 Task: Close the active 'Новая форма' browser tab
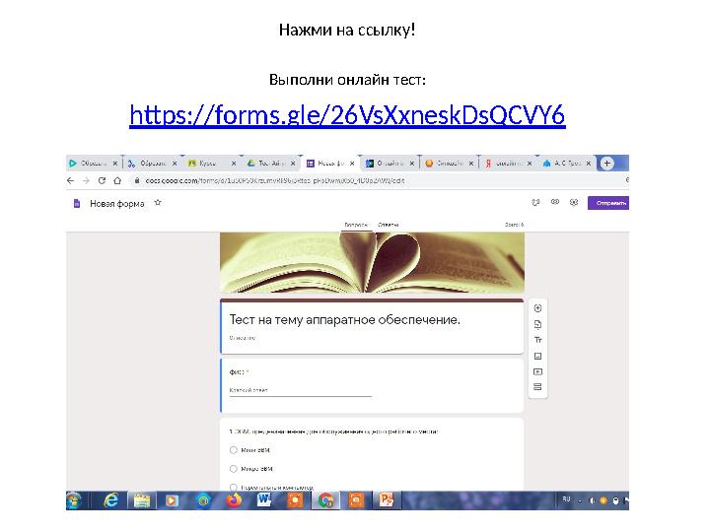[x=352, y=164]
